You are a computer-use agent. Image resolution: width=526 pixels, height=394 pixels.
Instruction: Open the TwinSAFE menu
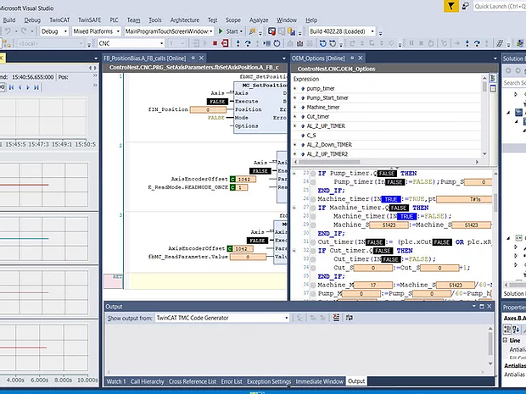(89, 20)
